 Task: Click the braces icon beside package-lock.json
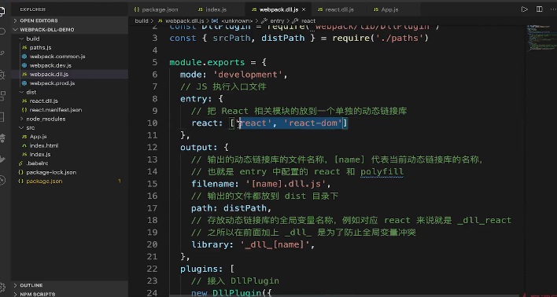click(20, 172)
